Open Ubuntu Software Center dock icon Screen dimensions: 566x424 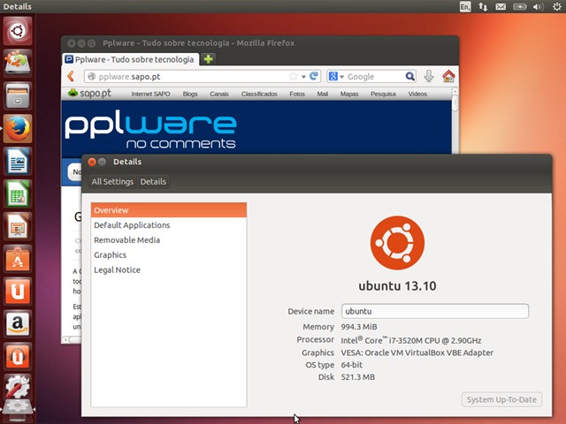(x=18, y=259)
